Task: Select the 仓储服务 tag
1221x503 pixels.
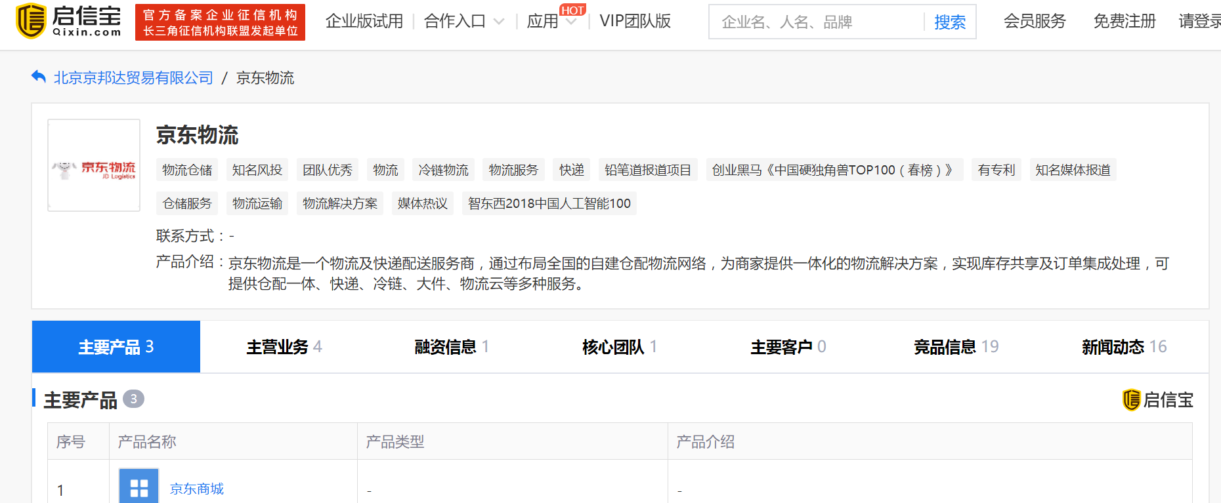Action: coord(187,203)
